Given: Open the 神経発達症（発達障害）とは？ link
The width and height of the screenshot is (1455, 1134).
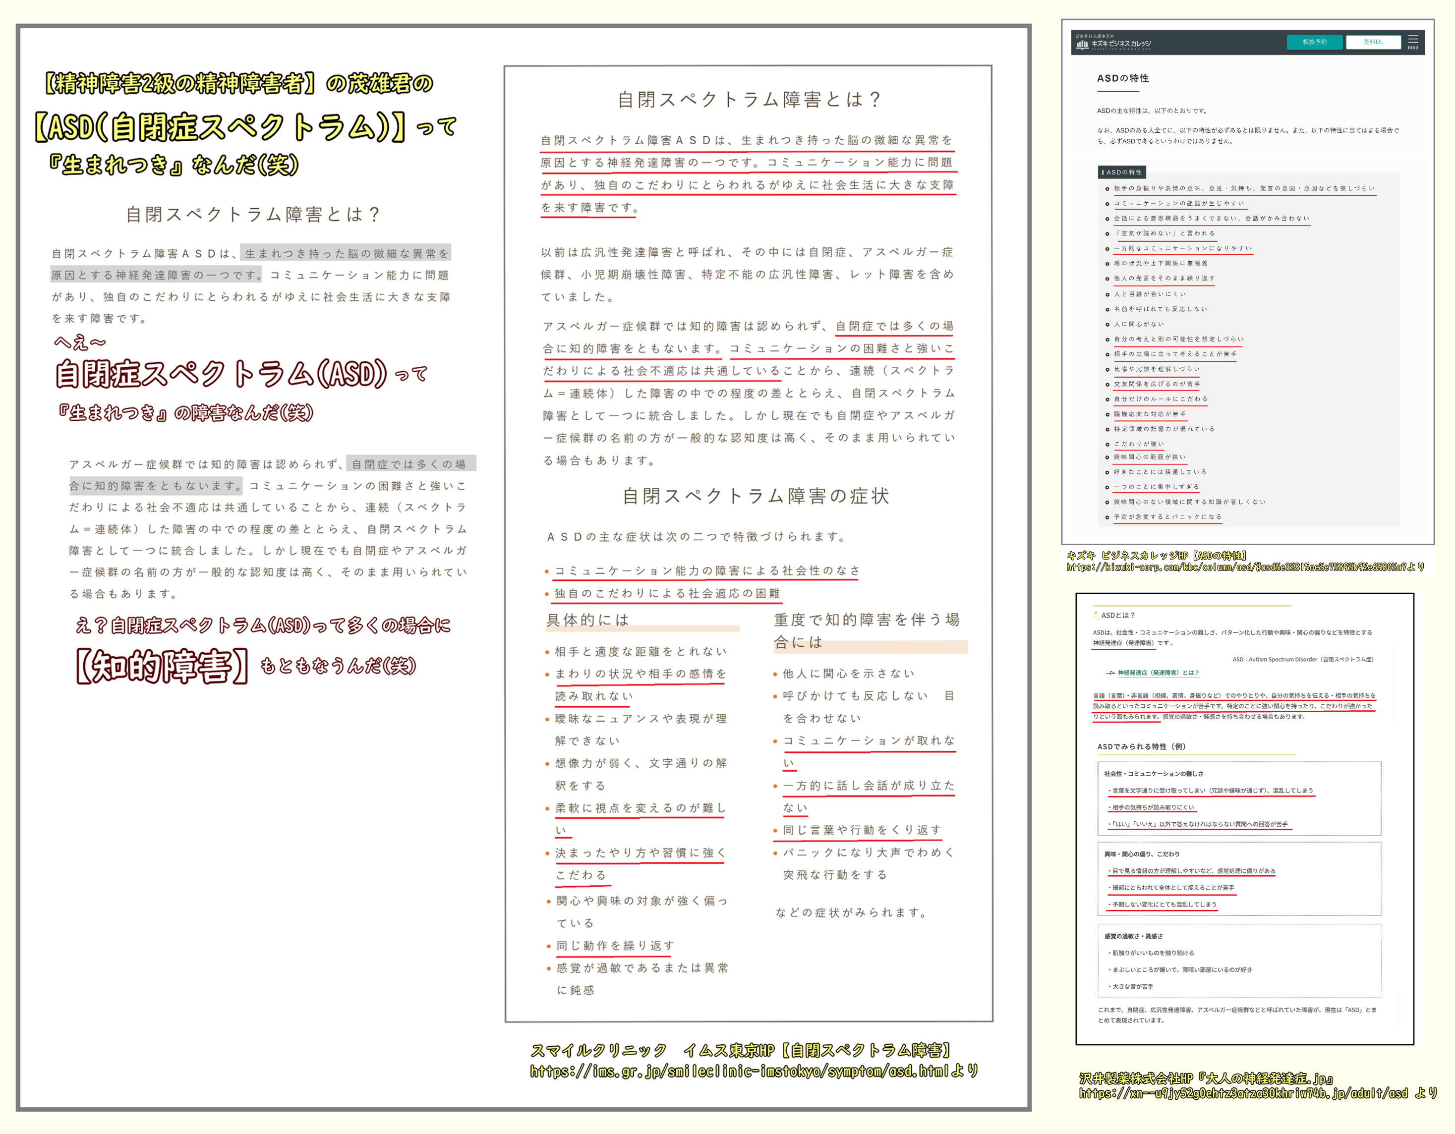Looking at the screenshot, I should point(1158,673).
